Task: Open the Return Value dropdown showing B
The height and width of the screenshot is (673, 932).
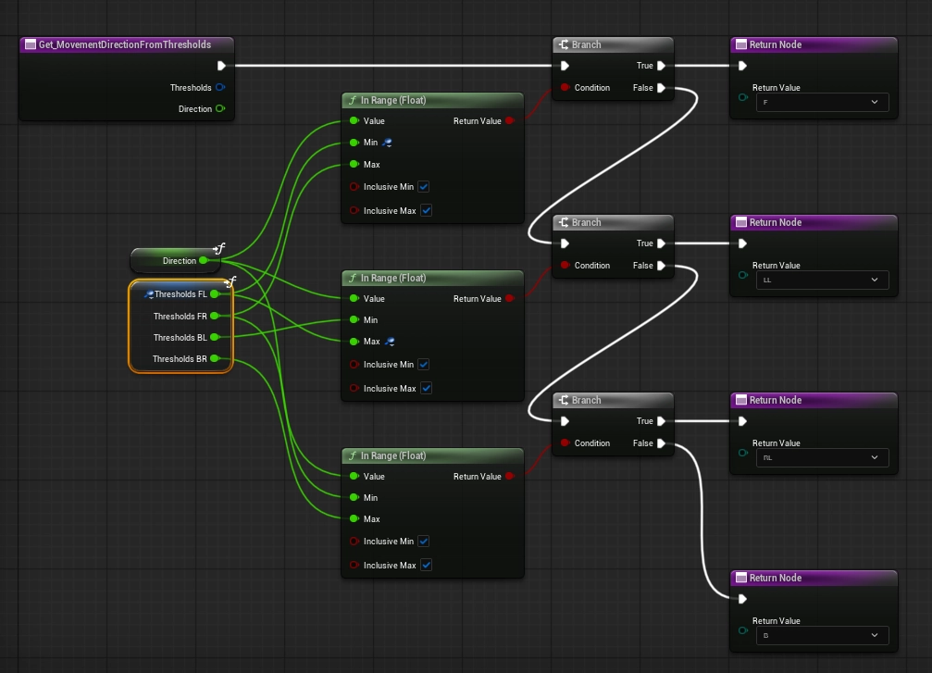Action: 822,636
